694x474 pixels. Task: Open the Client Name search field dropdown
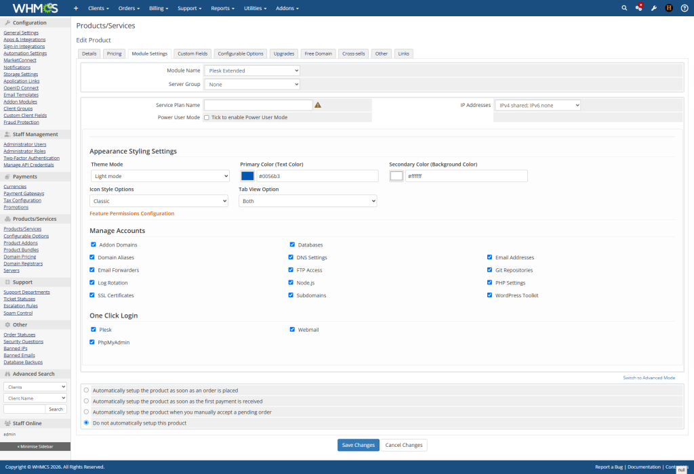35,398
